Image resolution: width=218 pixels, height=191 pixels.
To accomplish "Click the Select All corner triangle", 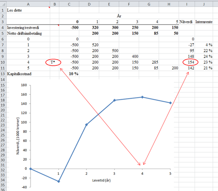I will [x=3, y=4].
